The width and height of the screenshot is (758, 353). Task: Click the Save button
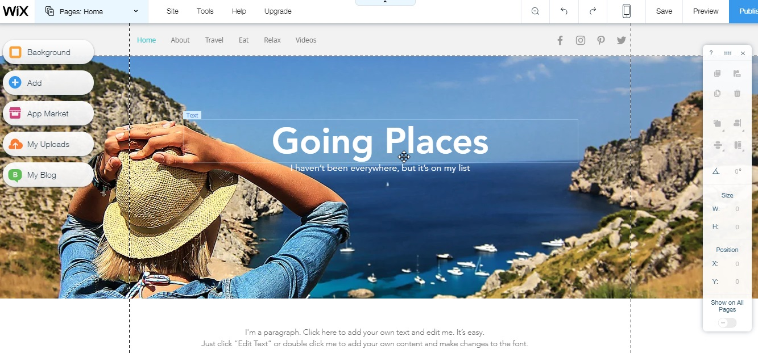pos(664,11)
